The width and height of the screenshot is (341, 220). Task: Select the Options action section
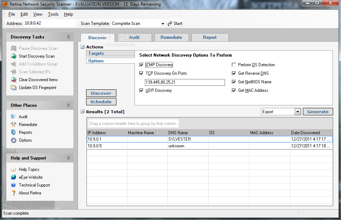[x=110, y=61]
